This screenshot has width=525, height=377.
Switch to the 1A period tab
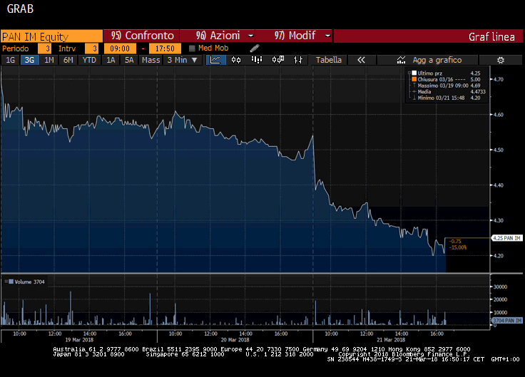111,60
